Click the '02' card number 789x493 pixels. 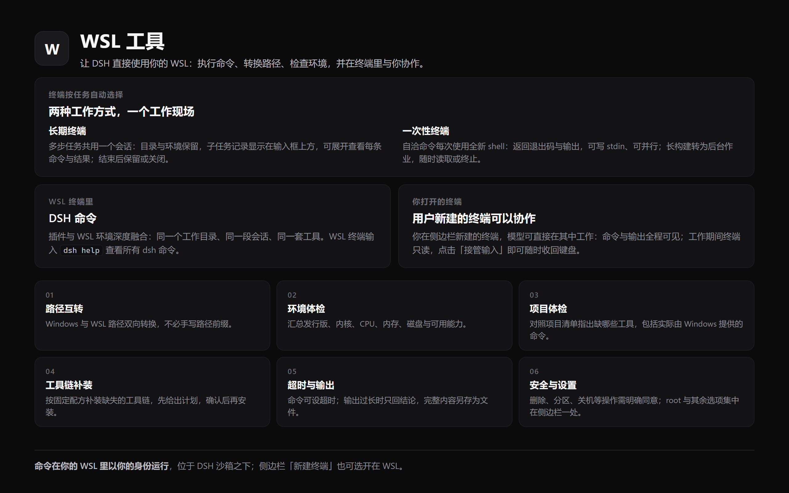(x=292, y=295)
